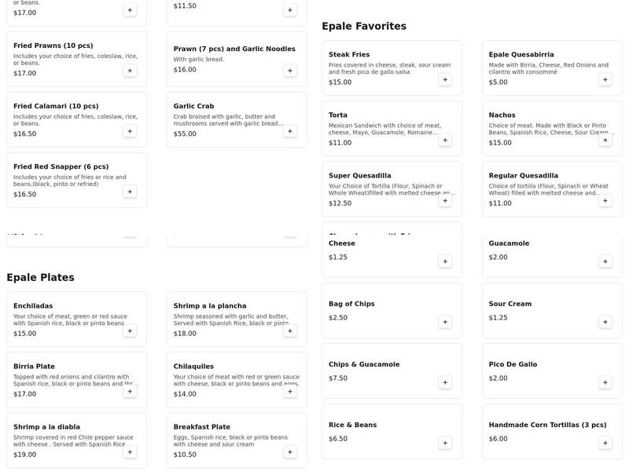Select the Nachos menu item title
This screenshot has width=629, height=471.
[502, 115]
